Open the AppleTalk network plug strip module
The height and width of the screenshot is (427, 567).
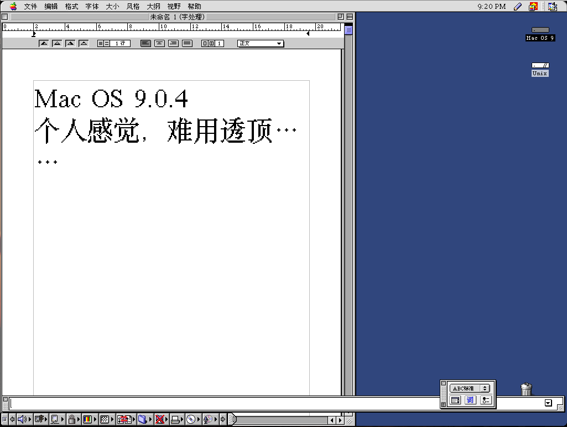(40, 419)
